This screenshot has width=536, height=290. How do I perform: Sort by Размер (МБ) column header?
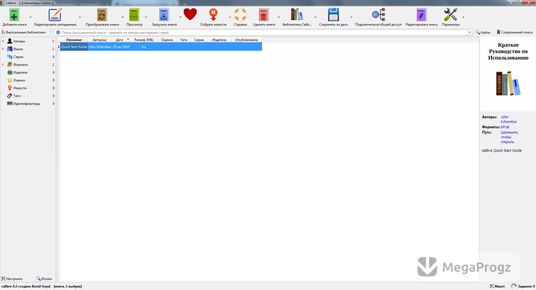[x=144, y=40]
